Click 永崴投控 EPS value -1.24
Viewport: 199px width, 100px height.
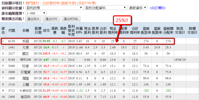pos(79,91)
